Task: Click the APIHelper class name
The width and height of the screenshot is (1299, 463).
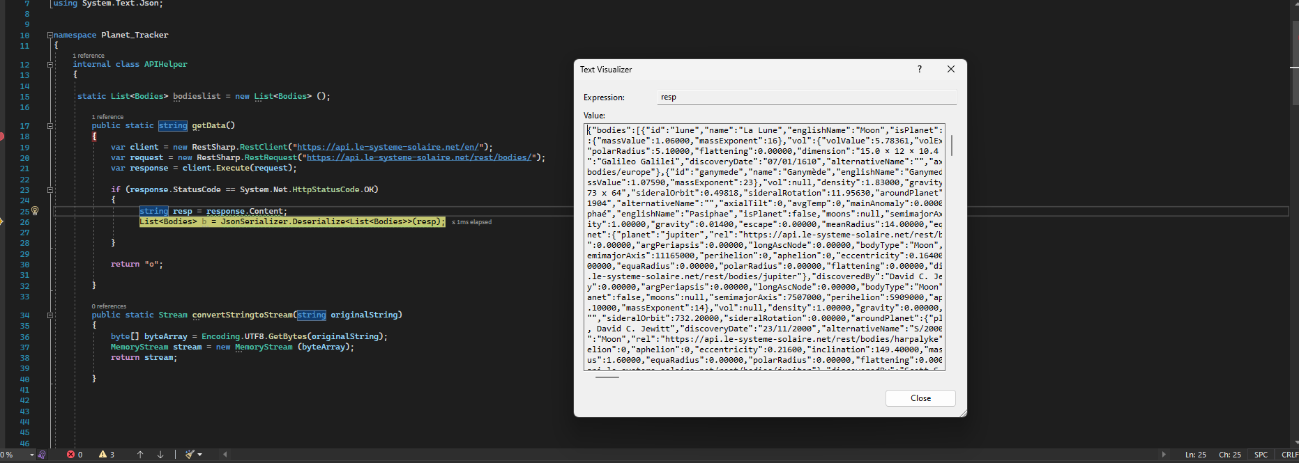Action: (x=166, y=64)
